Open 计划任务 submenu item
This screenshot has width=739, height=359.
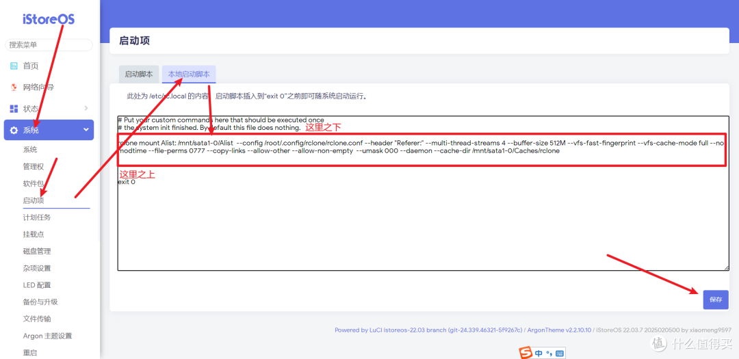(37, 217)
